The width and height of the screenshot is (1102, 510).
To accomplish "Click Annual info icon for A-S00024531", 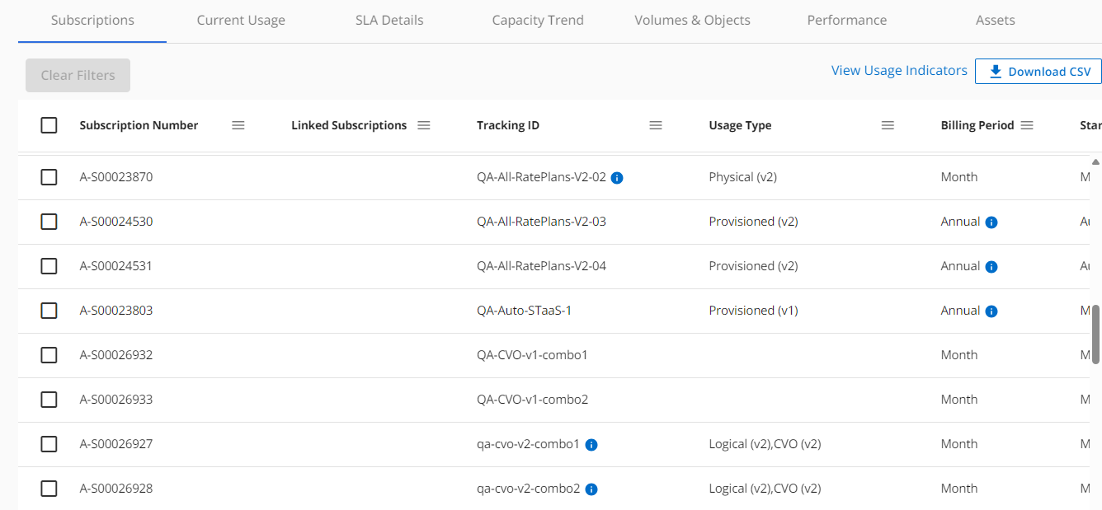I will coord(991,267).
